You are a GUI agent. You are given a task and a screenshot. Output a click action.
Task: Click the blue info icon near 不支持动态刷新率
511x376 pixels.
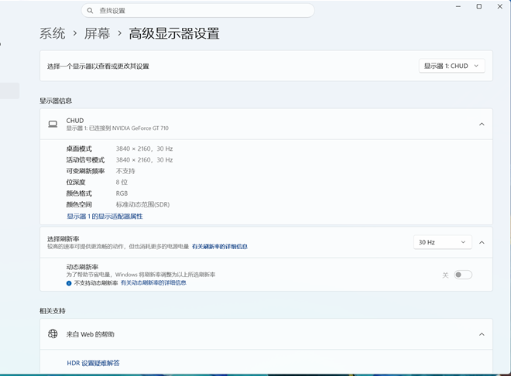pos(69,283)
